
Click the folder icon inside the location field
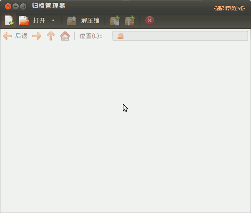pyautogui.click(x=120, y=36)
